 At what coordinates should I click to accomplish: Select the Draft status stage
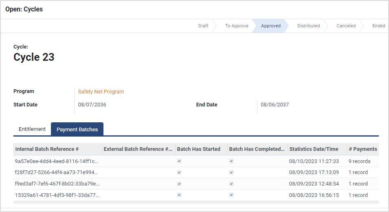(x=203, y=26)
